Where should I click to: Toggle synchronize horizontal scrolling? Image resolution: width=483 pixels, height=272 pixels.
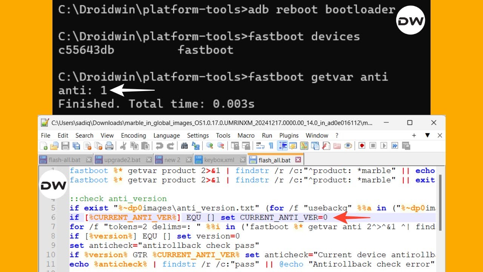pyautogui.click(x=246, y=145)
